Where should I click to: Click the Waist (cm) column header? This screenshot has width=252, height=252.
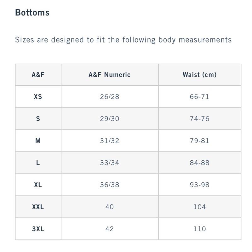click(200, 75)
